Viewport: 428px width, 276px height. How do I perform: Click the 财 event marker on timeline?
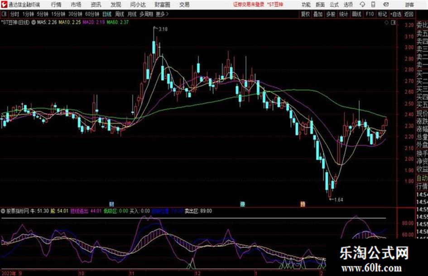coord(111,204)
